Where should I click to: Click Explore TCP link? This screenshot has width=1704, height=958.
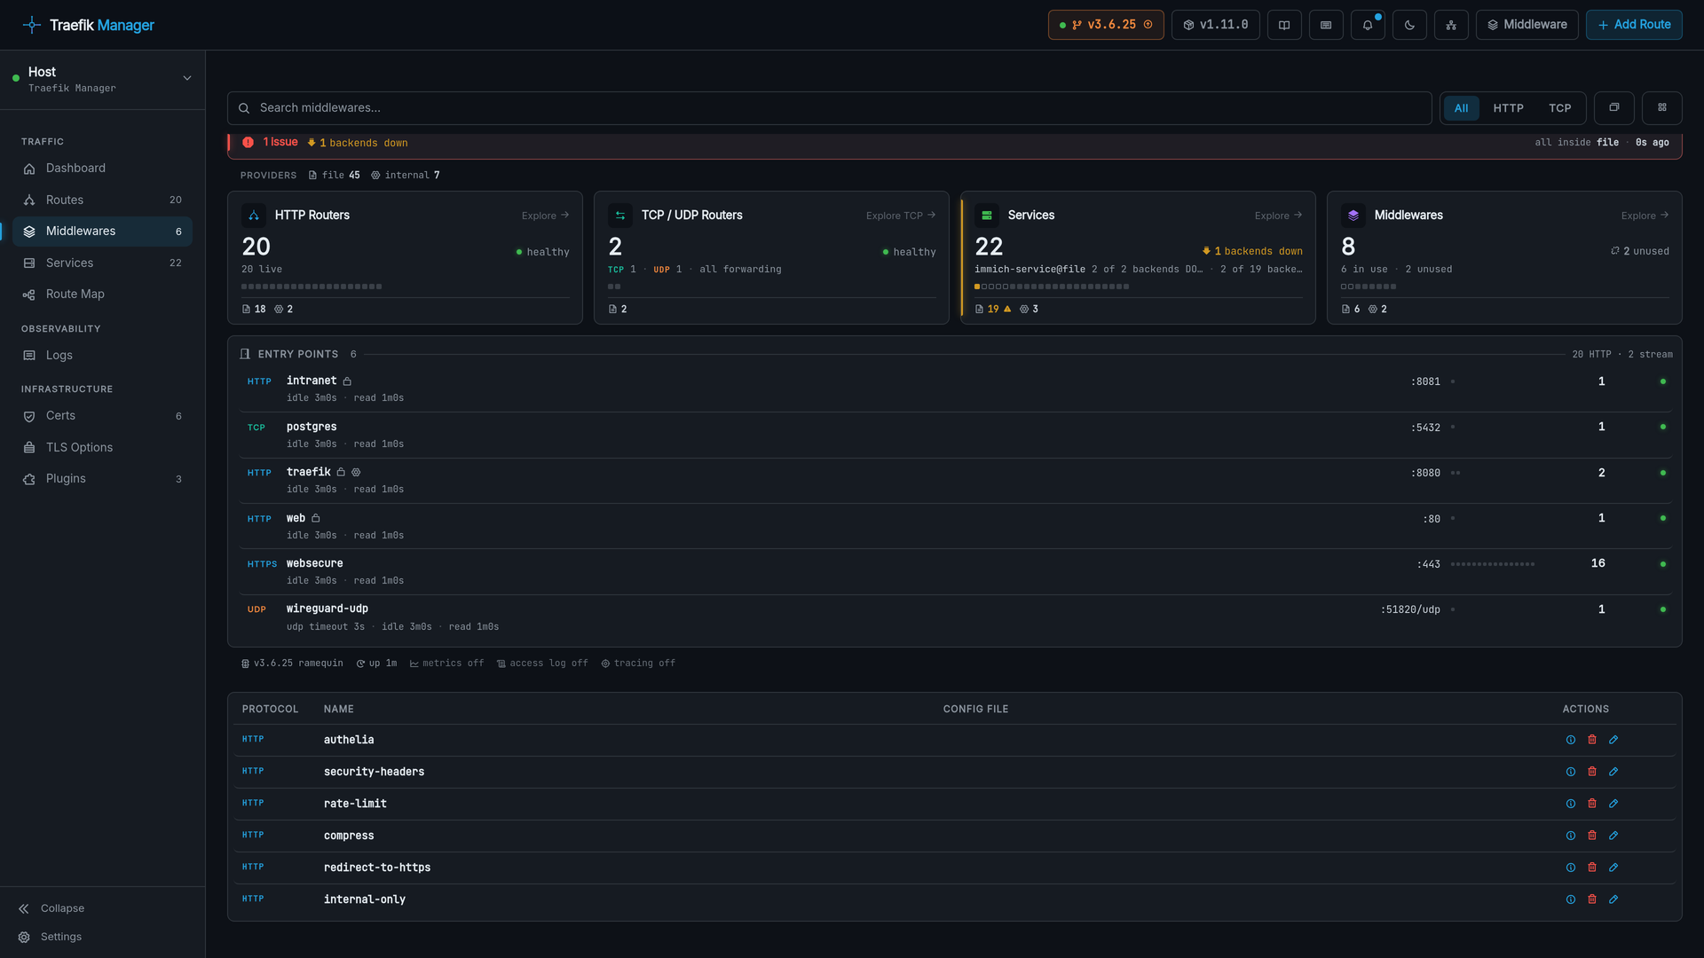click(x=901, y=216)
